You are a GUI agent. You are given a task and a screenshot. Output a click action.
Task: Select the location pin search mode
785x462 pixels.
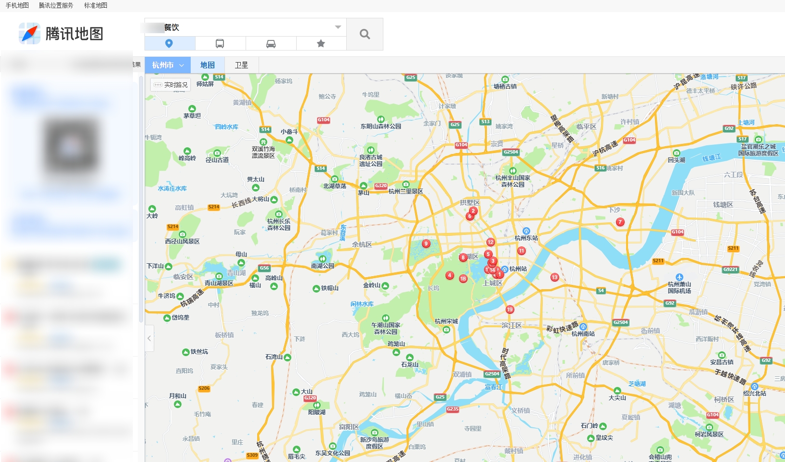pos(169,44)
